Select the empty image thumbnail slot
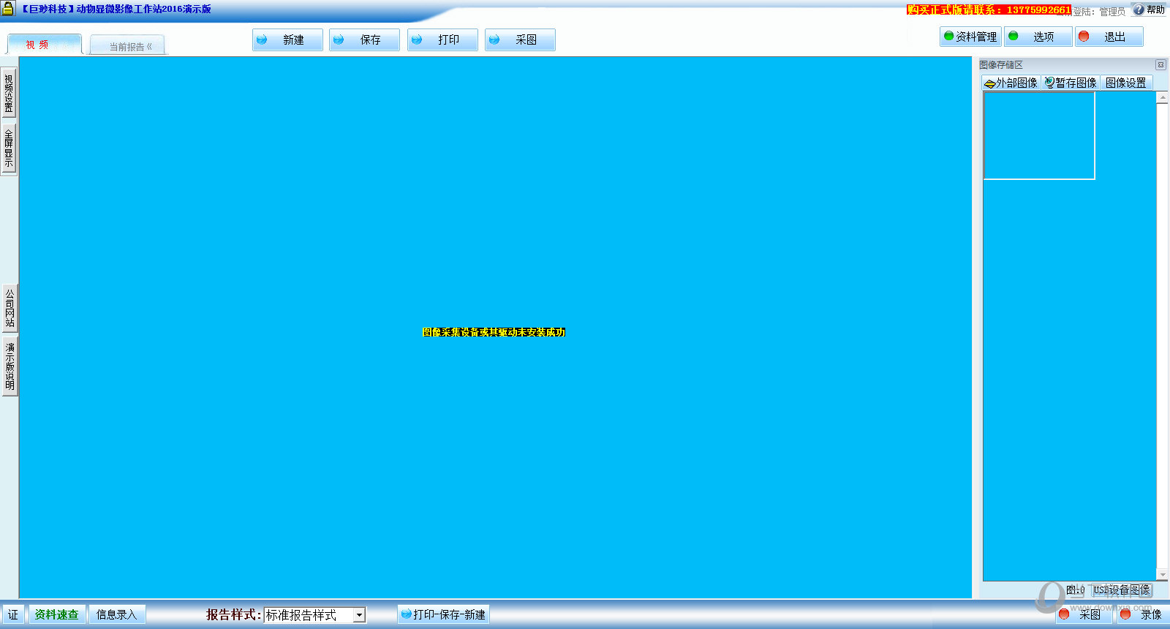 pos(1039,135)
